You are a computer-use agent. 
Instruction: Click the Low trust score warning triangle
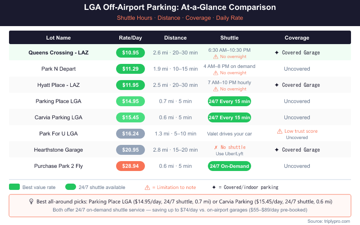[x=279, y=131]
